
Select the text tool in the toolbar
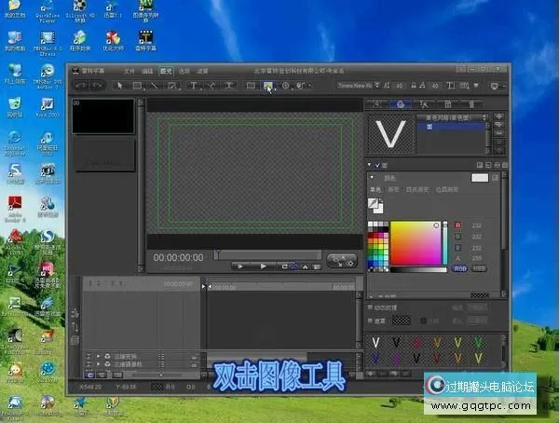193,86
